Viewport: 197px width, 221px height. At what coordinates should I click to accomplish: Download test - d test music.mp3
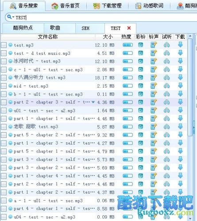(x=181, y=53)
